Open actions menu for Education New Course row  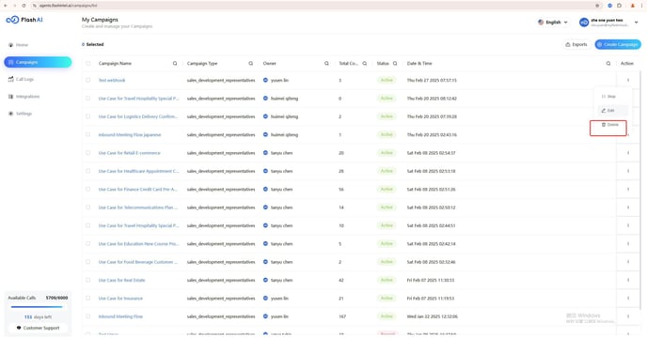coord(628,243)
